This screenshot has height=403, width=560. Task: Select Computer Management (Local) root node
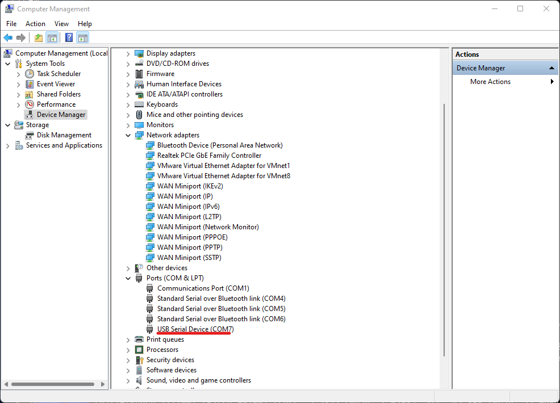(61, 53)
